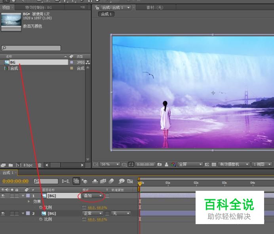Open the blend mode dropdown for layer 1
The image size is (274, 234).
(x=93, y=196)
